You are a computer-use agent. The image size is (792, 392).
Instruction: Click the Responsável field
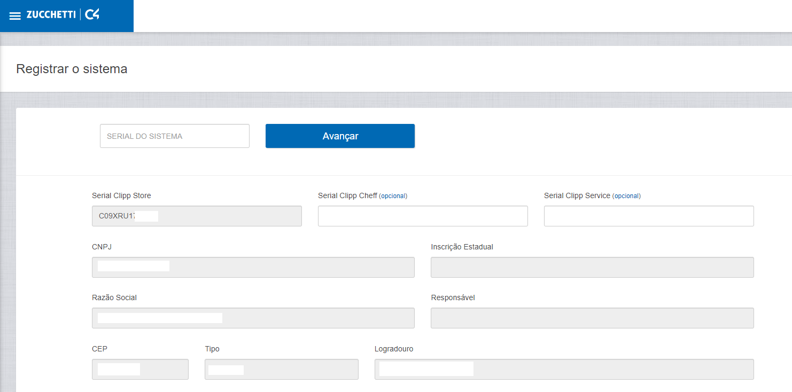pyautogui.click(x=592, y=318)
